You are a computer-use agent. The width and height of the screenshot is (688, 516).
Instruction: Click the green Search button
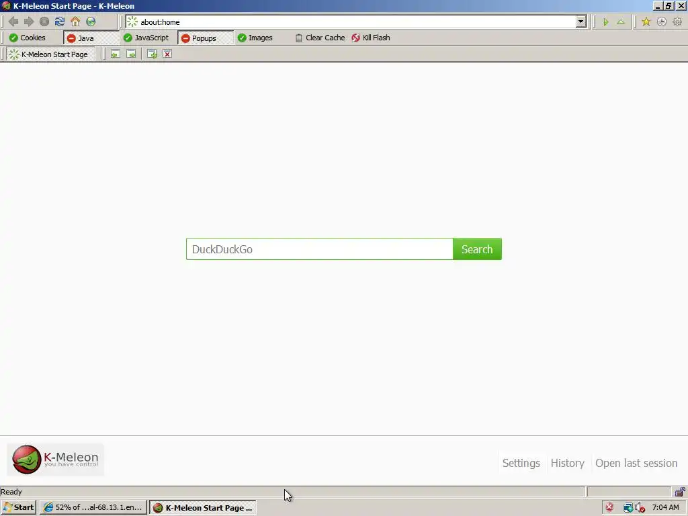(x=477, y=249)
